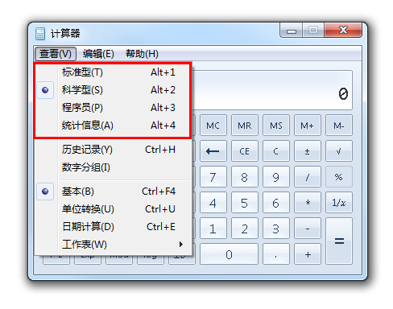Click the equals button
The width and height of the screenshot is (393, 309).
pos(339,241)
